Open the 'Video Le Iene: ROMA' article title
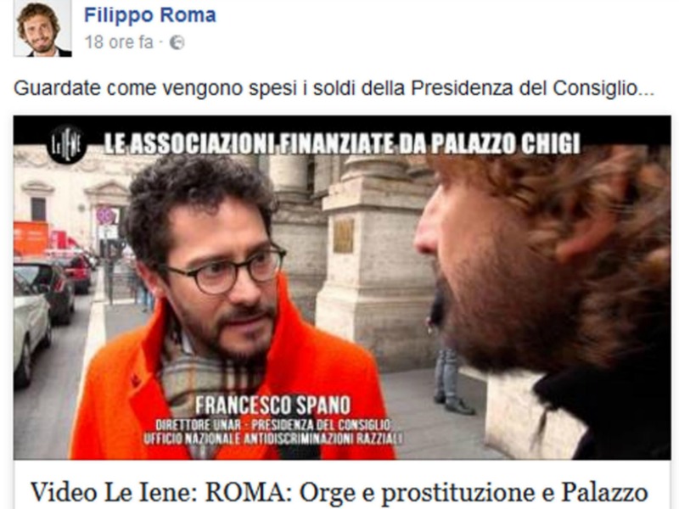 (x=339, y=493)
